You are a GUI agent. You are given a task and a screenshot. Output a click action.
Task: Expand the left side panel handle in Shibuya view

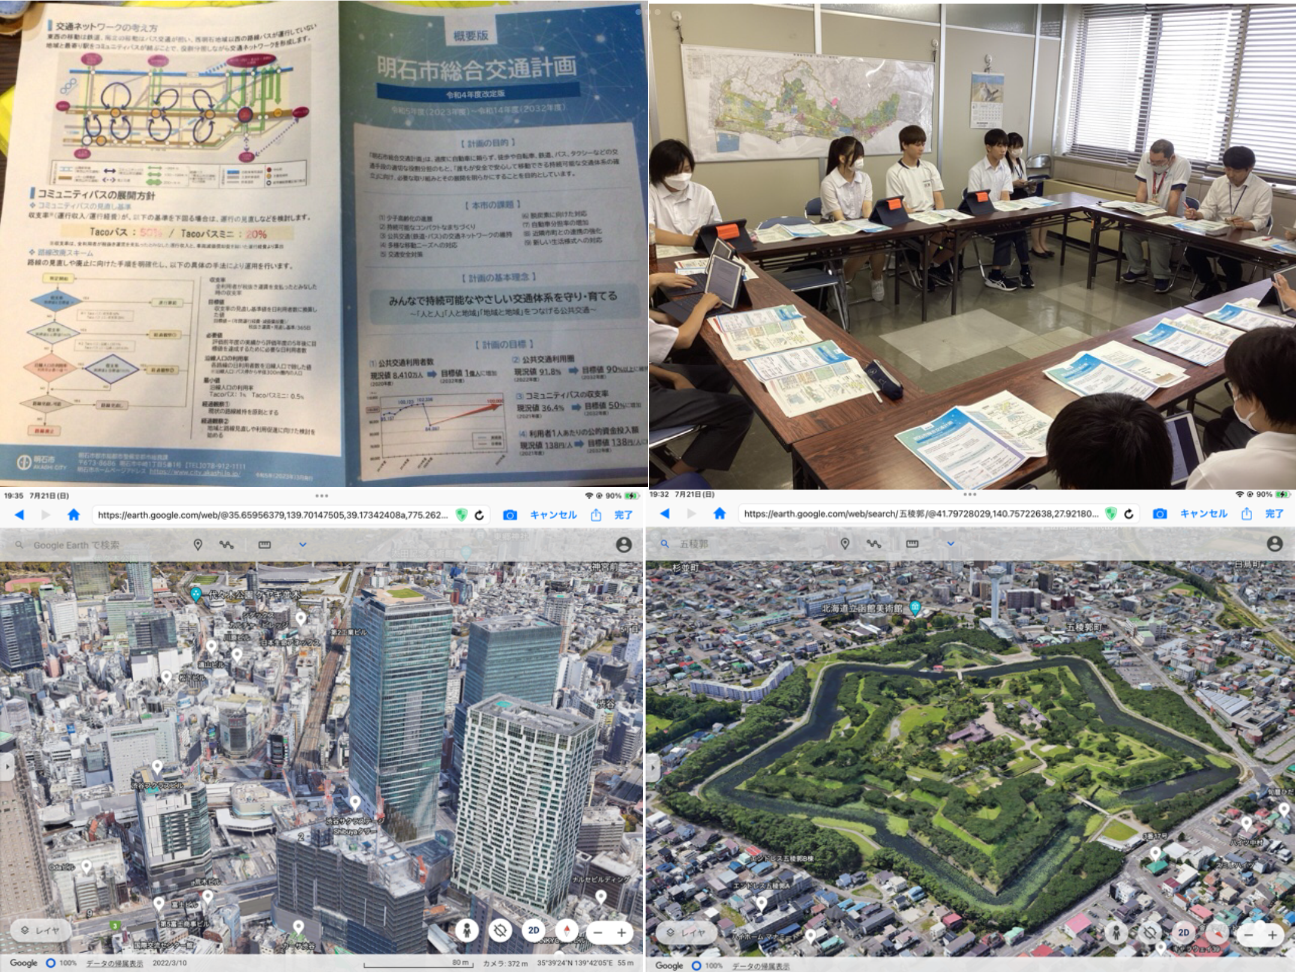point(7,767)
